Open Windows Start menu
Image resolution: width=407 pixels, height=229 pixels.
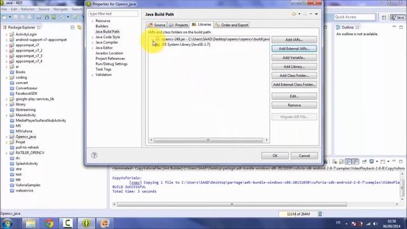8,223
